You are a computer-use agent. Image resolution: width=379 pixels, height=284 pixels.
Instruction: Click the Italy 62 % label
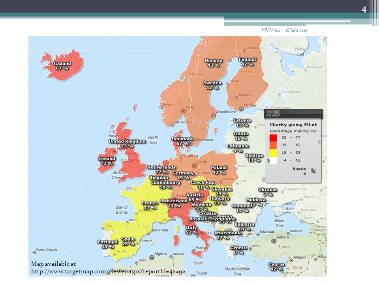191,230
